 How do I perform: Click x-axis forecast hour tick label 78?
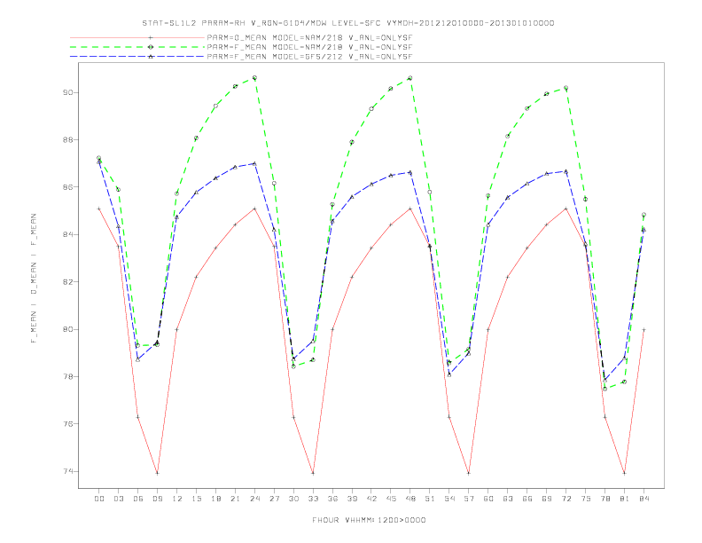(x=604, y=499)
